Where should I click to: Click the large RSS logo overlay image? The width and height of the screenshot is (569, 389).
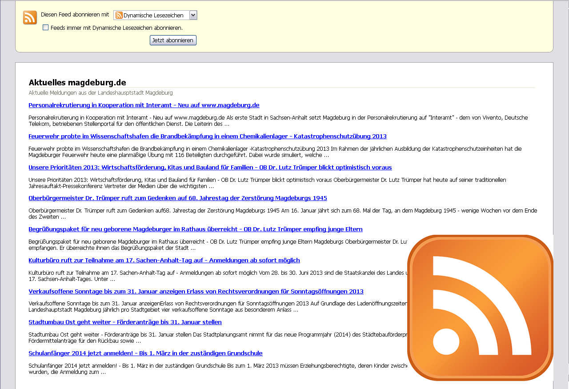(x=480, y=308)
